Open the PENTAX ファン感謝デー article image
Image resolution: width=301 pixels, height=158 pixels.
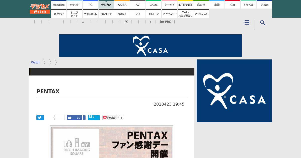[x=112, y=142]
